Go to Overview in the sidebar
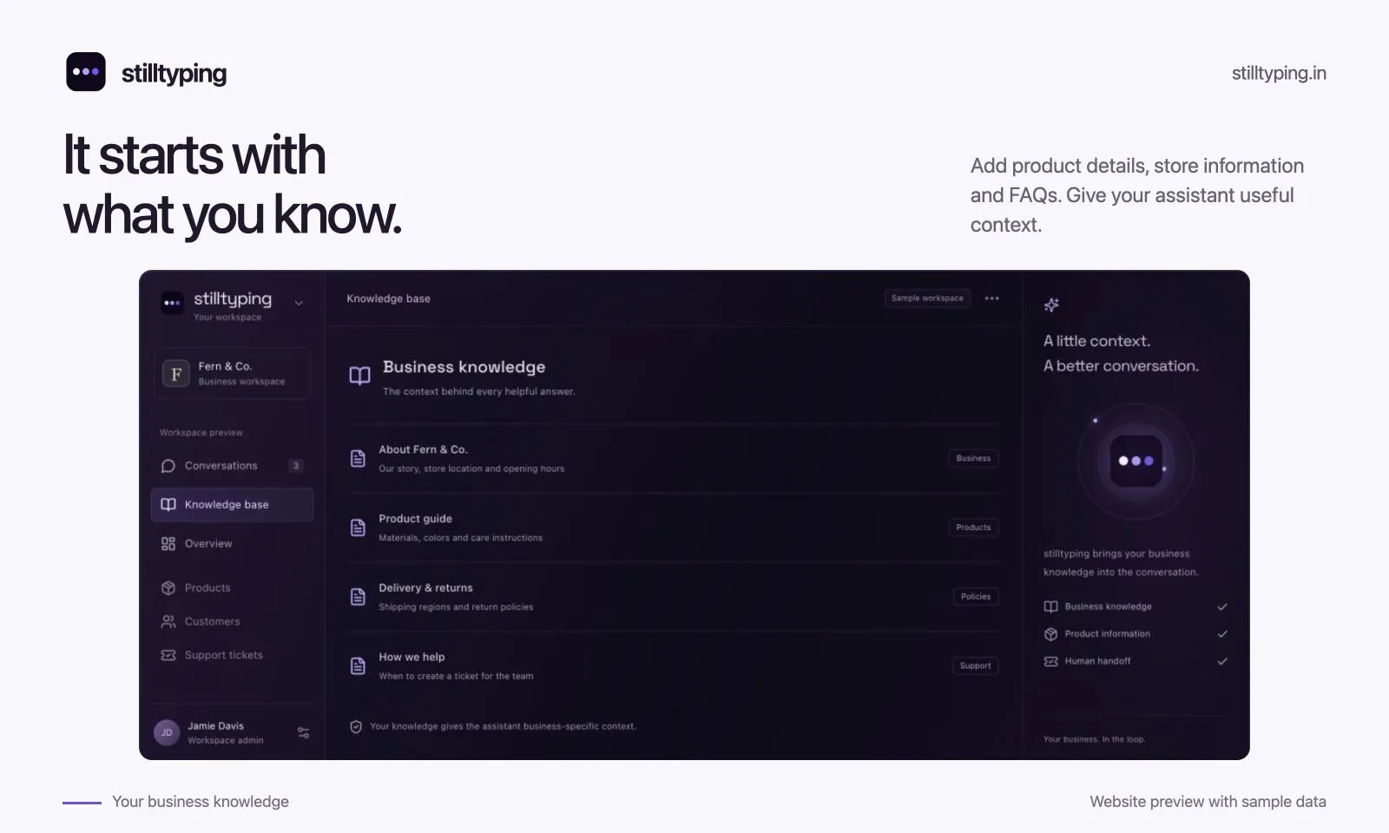The width and height of the screenshot is (1389, 833). (x=232, y=544)
